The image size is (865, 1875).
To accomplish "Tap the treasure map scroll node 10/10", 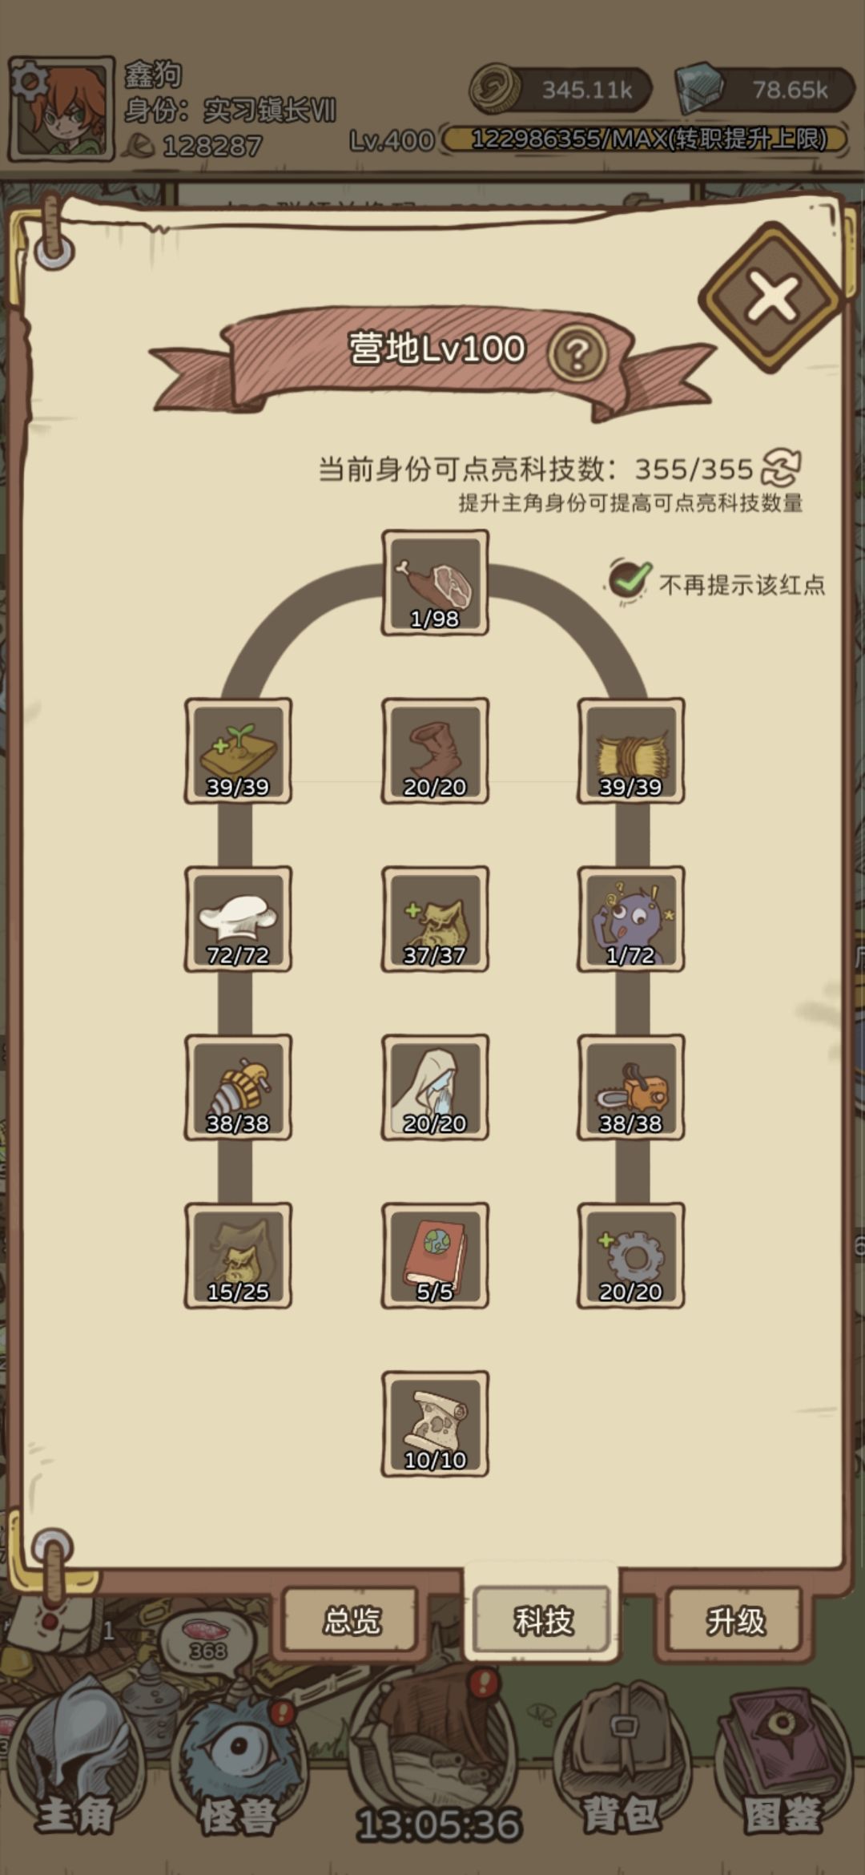I will [x=435, y=1424].
